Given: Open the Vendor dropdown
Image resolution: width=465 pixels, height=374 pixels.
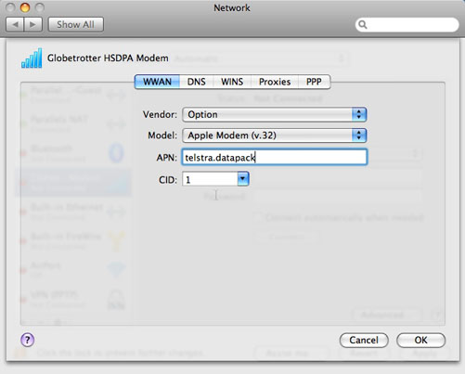Looking at the screenshot, I should [x=275, y=114].
